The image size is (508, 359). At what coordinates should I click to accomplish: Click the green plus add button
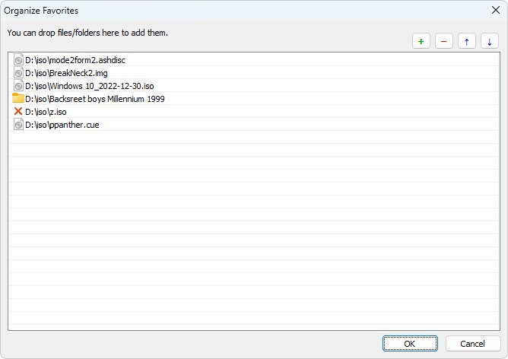tap(421, 41)
